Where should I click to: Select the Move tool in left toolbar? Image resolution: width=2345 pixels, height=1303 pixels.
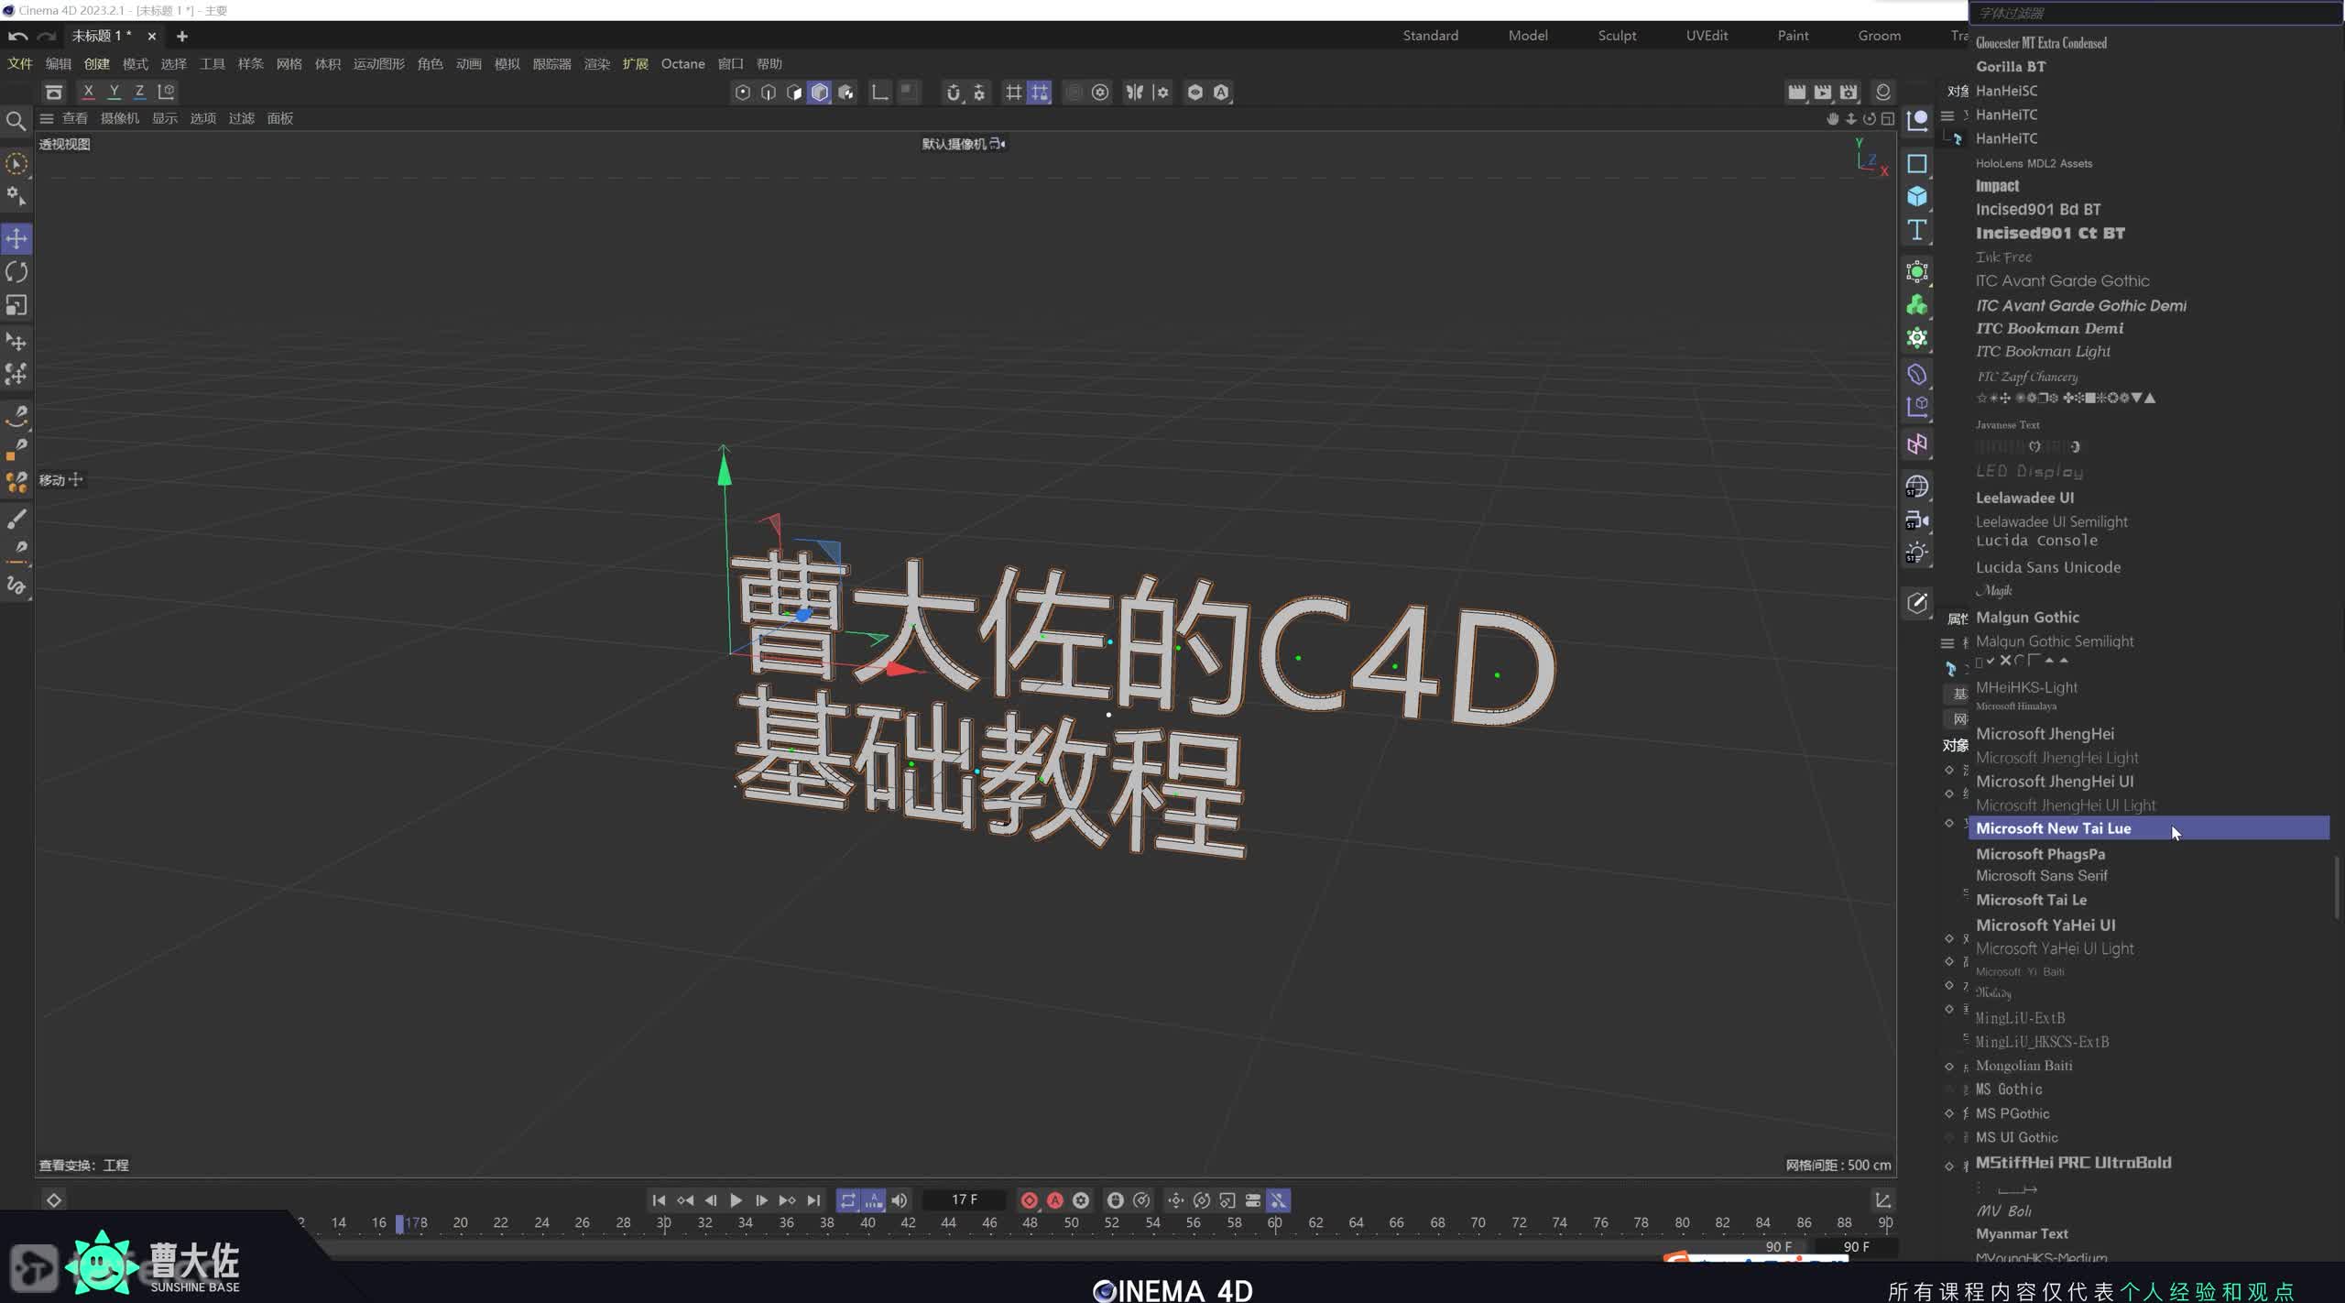pos(16,239)
